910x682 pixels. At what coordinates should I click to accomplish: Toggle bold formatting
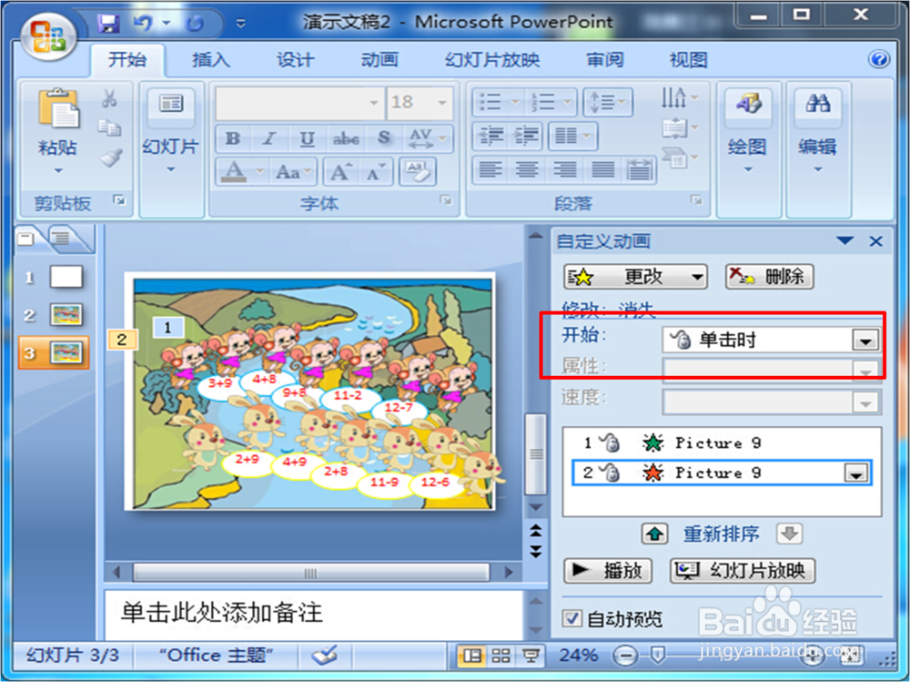(x=233, y=138)
